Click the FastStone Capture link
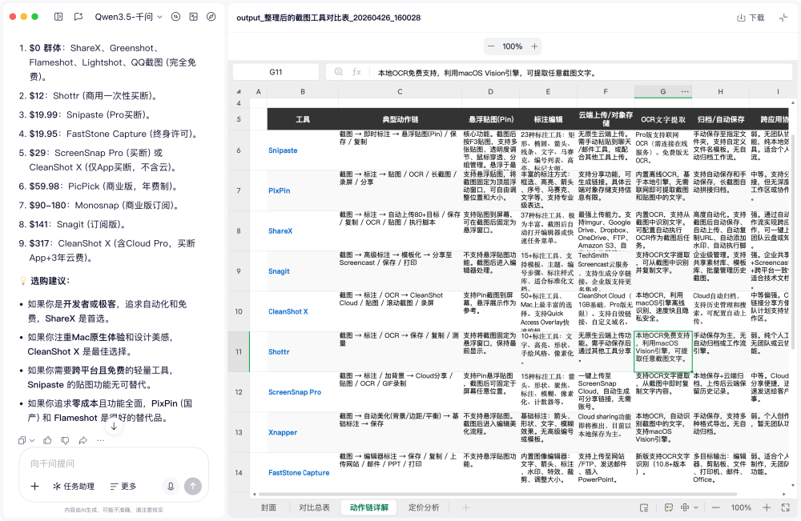Viewport: 801px width, 521px height. 299,473
